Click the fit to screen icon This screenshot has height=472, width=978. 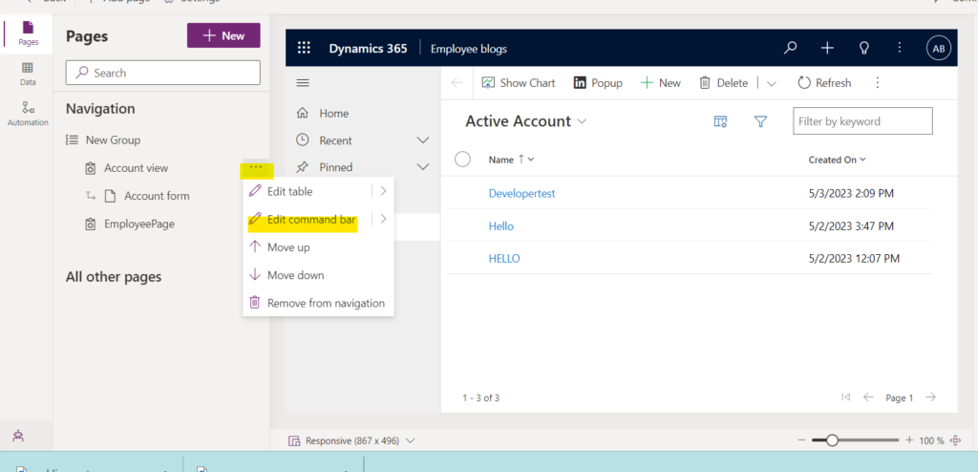(955, 440)
